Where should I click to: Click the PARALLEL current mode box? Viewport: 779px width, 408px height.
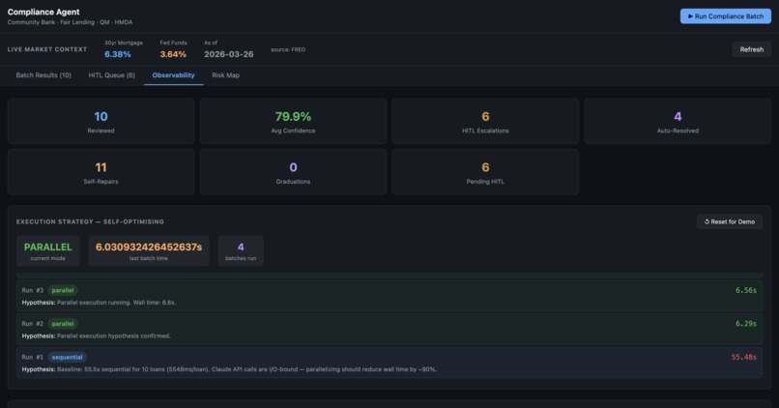48,251
